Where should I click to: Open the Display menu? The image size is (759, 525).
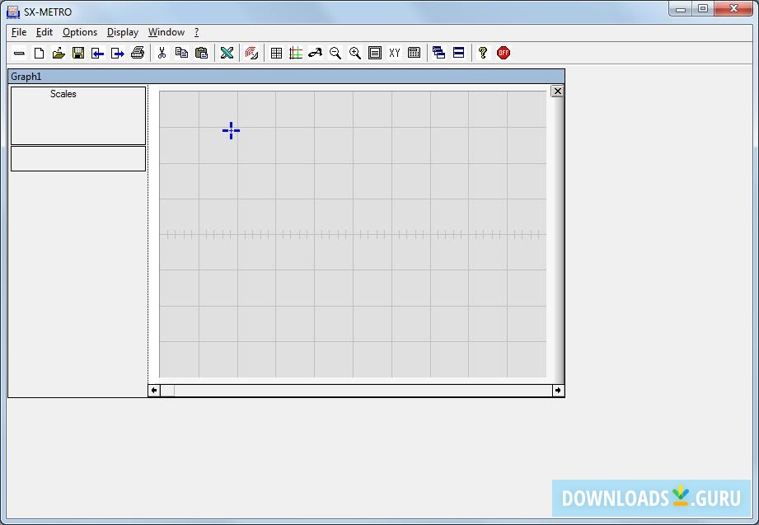tap(123, 32)
